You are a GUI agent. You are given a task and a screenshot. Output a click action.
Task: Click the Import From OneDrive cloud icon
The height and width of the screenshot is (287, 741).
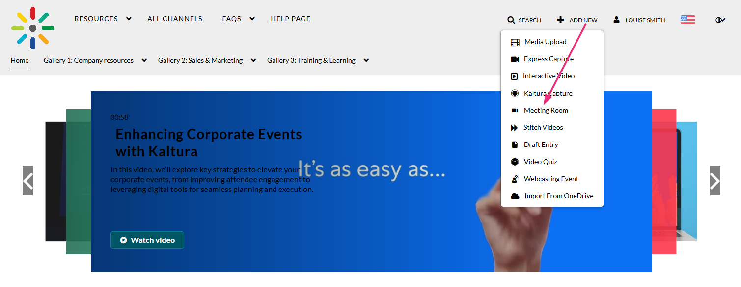(515, 196)
